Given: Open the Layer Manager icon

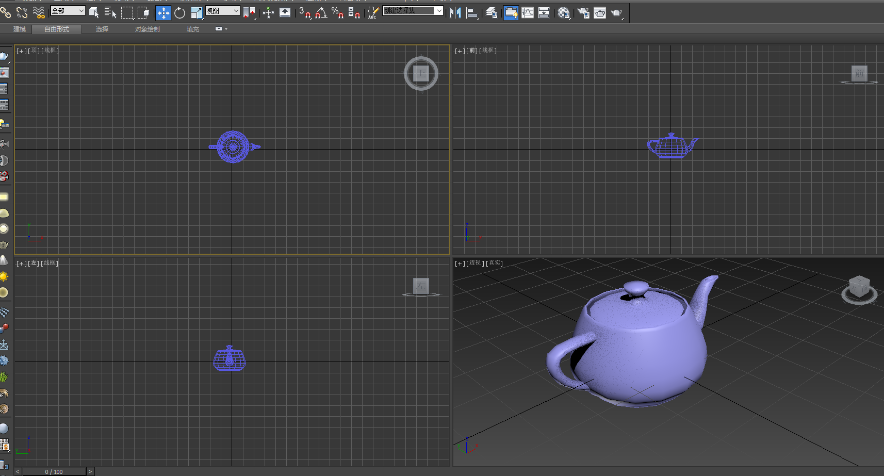Looking at the screenshot, I should point(492,13).
